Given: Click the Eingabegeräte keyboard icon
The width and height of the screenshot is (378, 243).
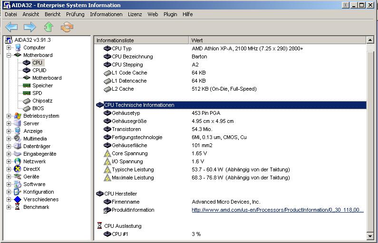Looking at the screenshot, I should tap(18, 154).
